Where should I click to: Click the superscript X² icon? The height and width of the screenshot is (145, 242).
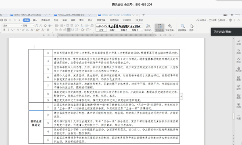coord(23,30)
